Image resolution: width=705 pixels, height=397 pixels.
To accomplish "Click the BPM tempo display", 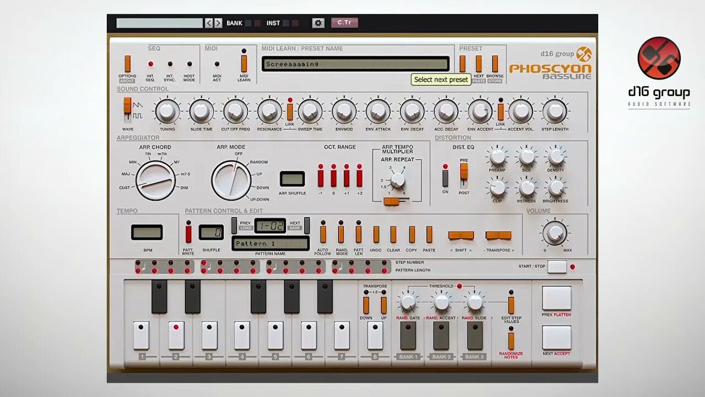I will point(147,232).
